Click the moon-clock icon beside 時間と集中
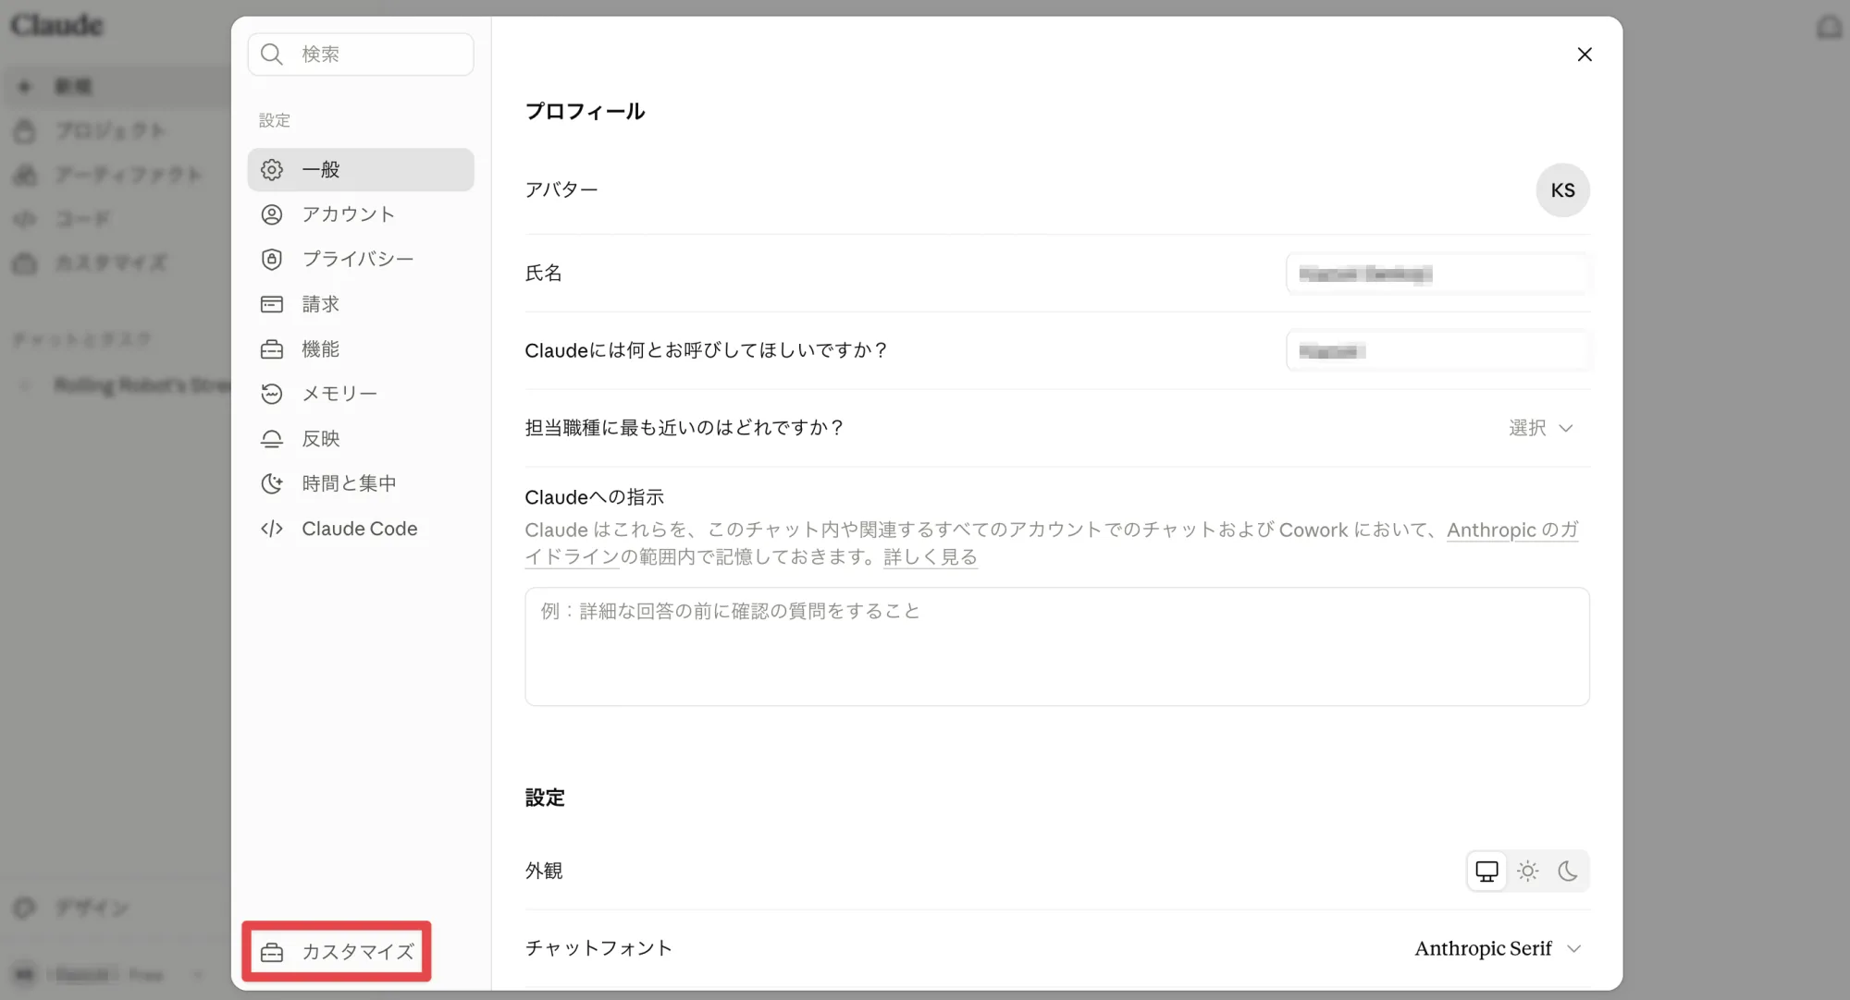 [272, 483]
